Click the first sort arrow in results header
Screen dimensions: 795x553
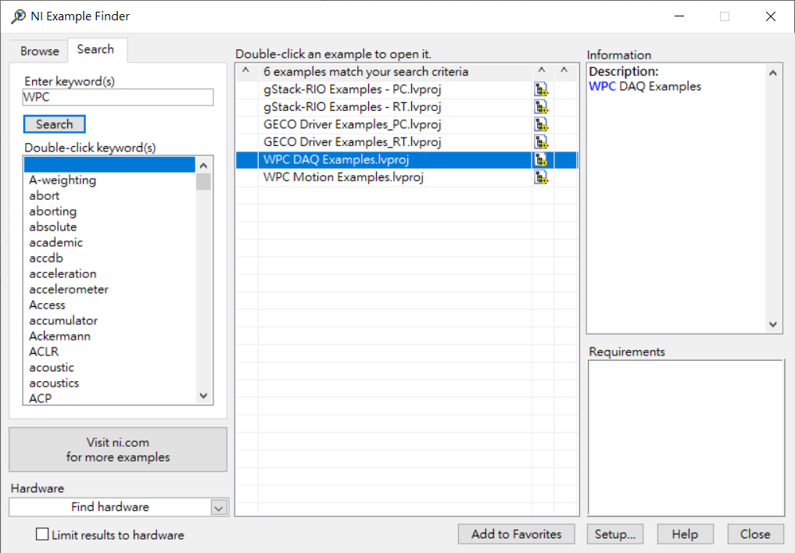click(x=245, y=72)
